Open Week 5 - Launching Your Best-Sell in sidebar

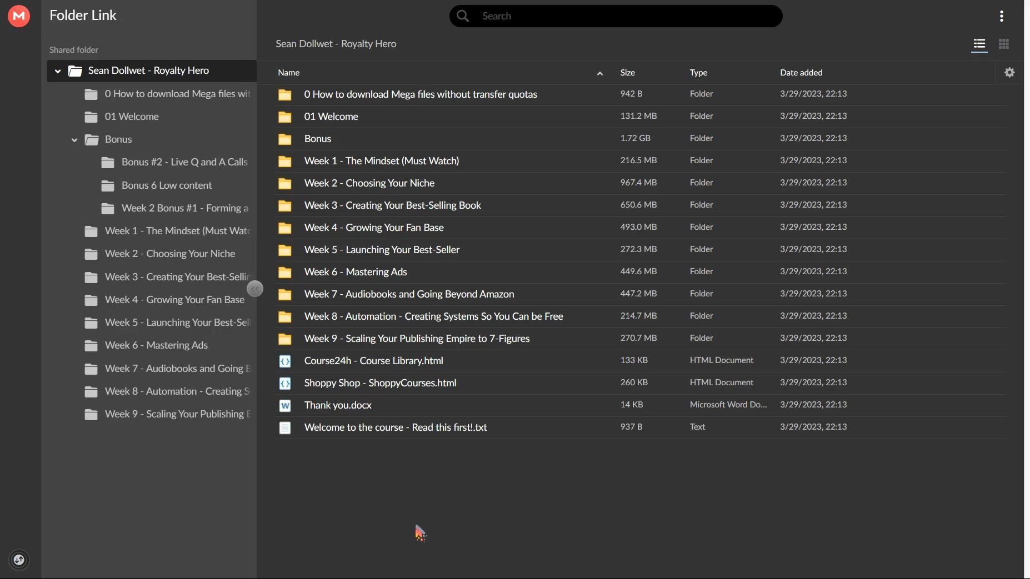point(178,323)
